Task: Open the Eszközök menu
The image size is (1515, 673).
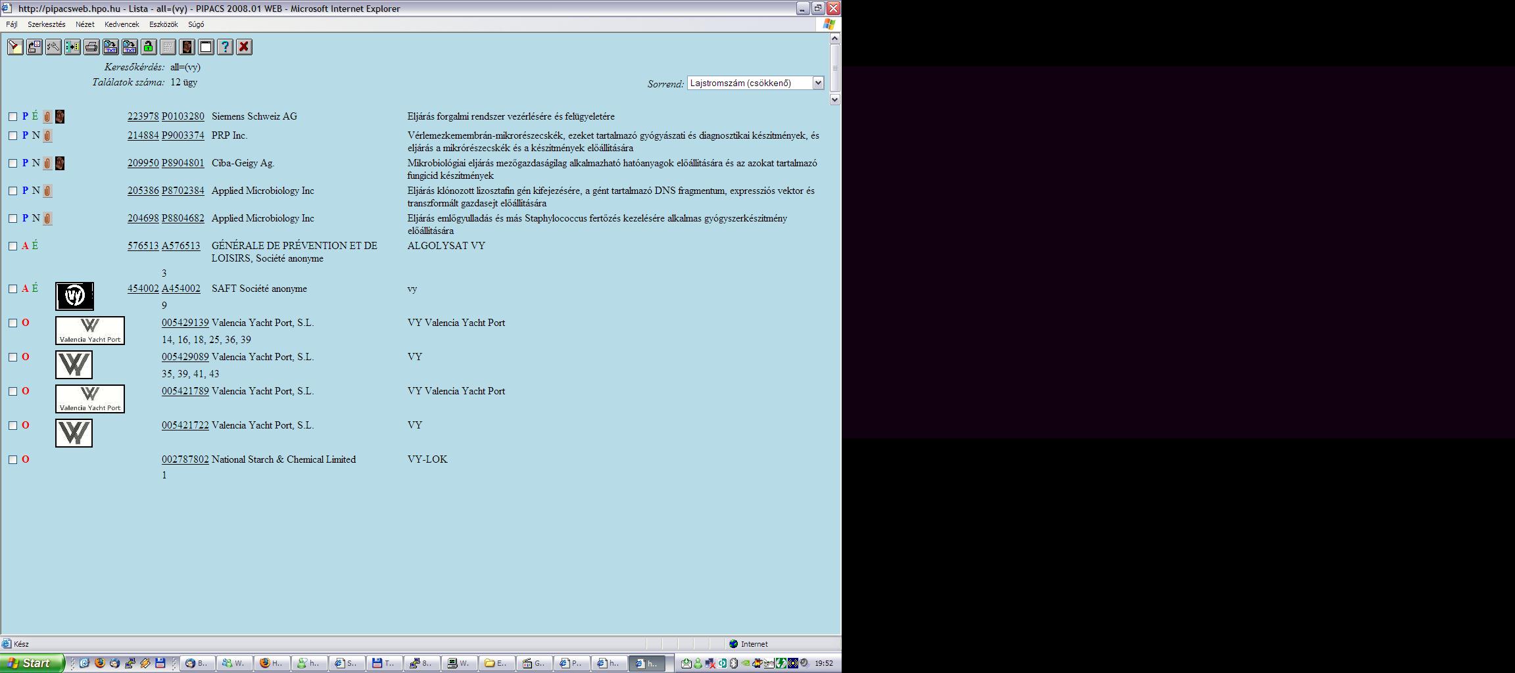Action: click(163, 24)
